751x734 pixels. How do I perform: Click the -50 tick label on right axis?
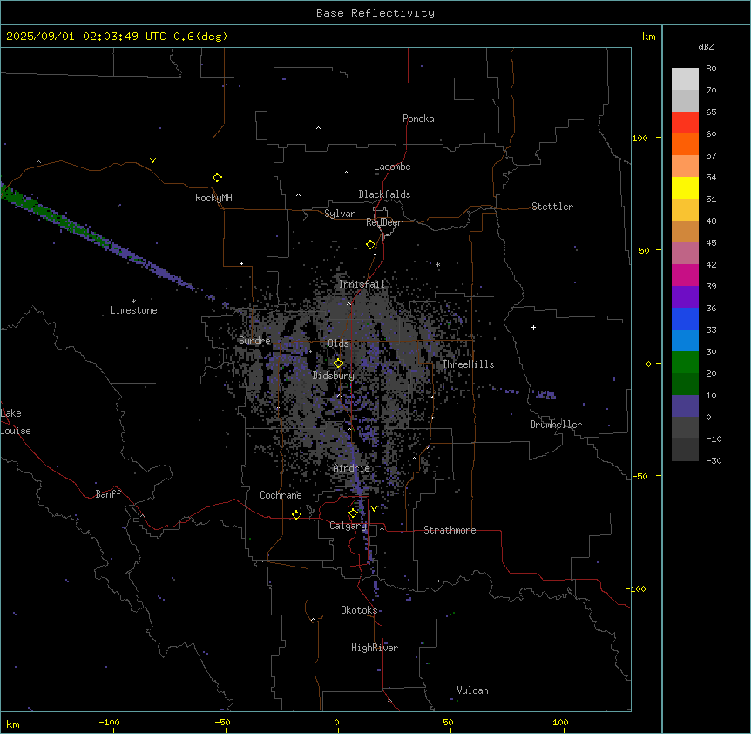[639, 476]
